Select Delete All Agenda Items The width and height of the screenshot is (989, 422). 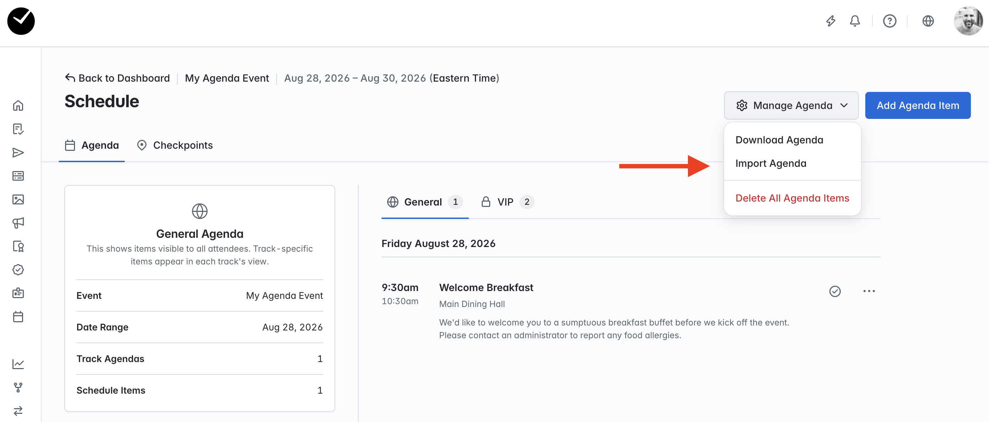click(x=792, y=198)
